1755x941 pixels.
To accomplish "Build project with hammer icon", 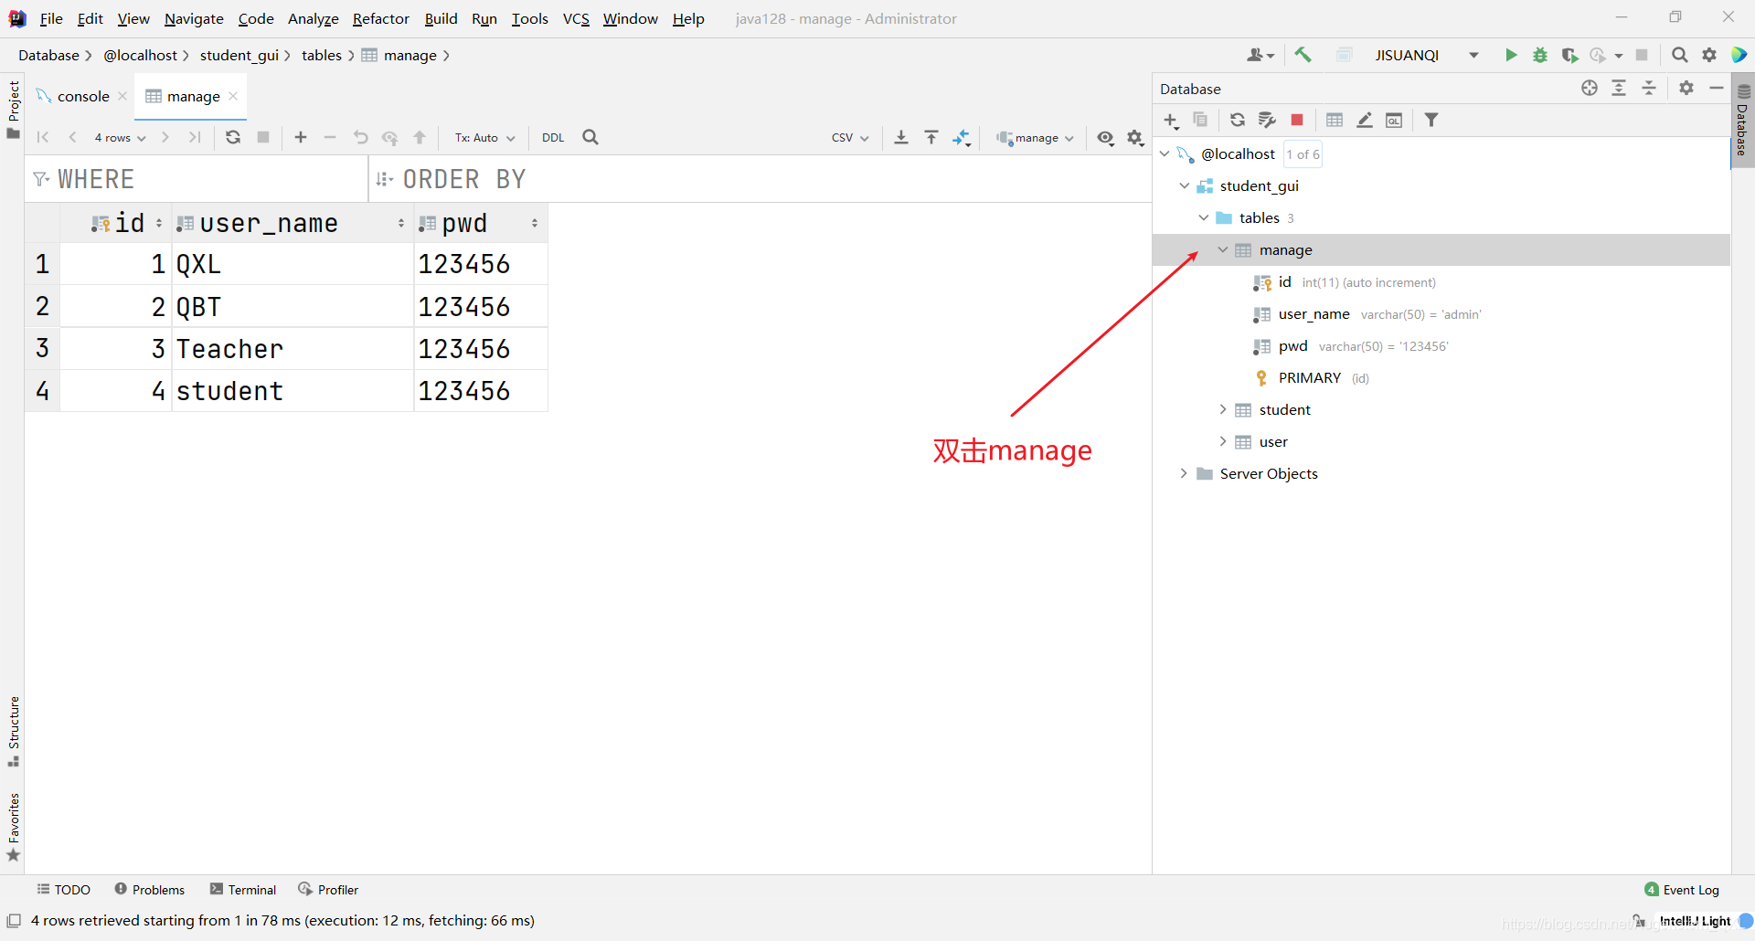I will click(x=1303, y=55).
